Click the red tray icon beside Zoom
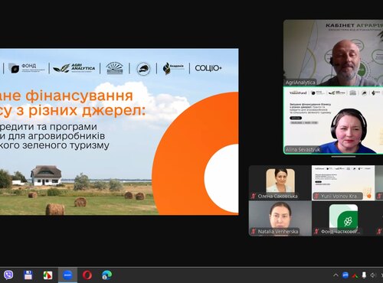383x283 pixels. (x=355, y=275)
